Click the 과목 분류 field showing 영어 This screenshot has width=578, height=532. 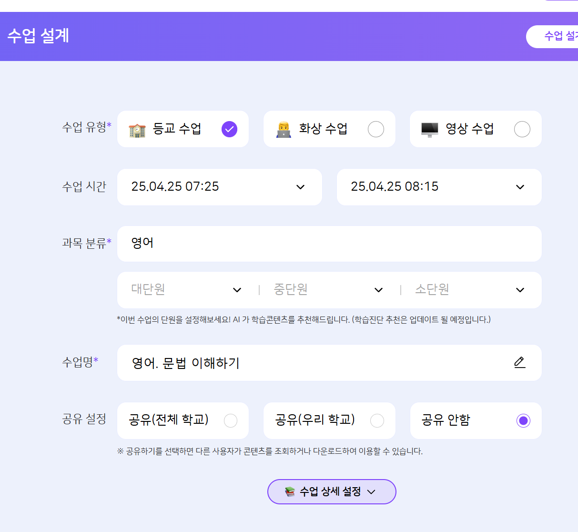click(329, 244)
